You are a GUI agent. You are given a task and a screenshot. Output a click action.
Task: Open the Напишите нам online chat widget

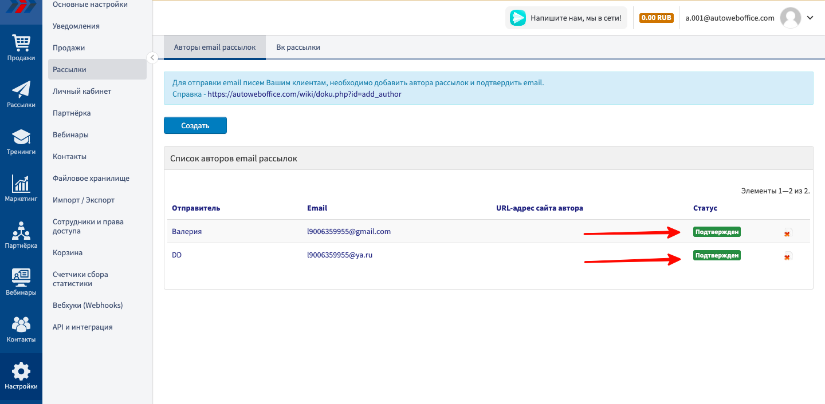pos(566,18)
